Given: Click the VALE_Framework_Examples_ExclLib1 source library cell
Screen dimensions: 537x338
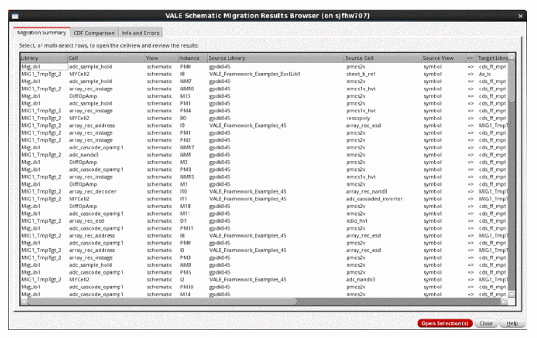Looking at the screenshot, I should (255, 74).
